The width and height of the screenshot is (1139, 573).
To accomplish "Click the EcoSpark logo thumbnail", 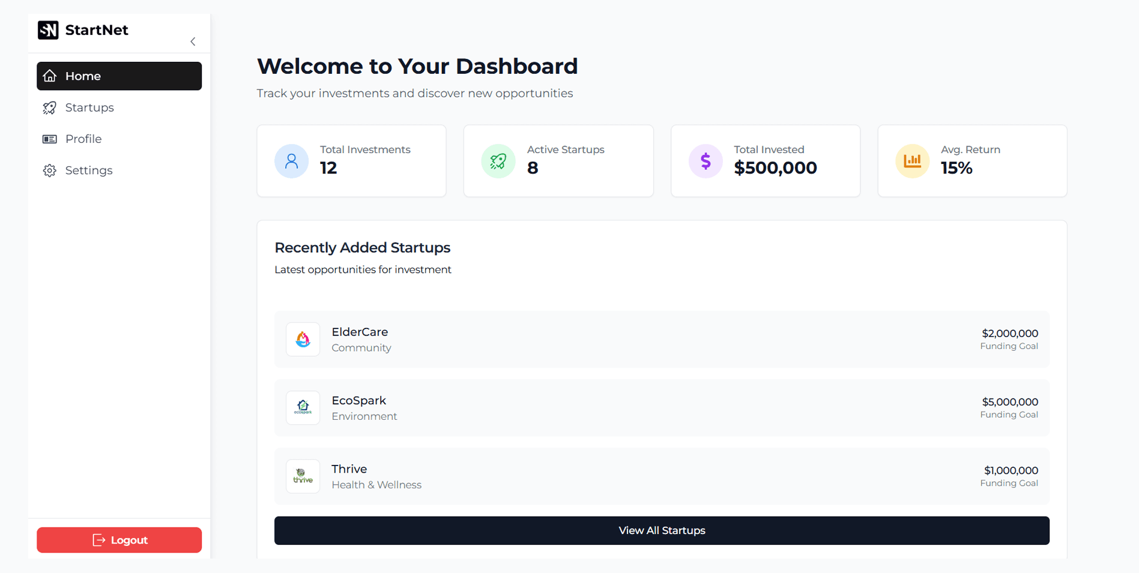I will 303,408.
